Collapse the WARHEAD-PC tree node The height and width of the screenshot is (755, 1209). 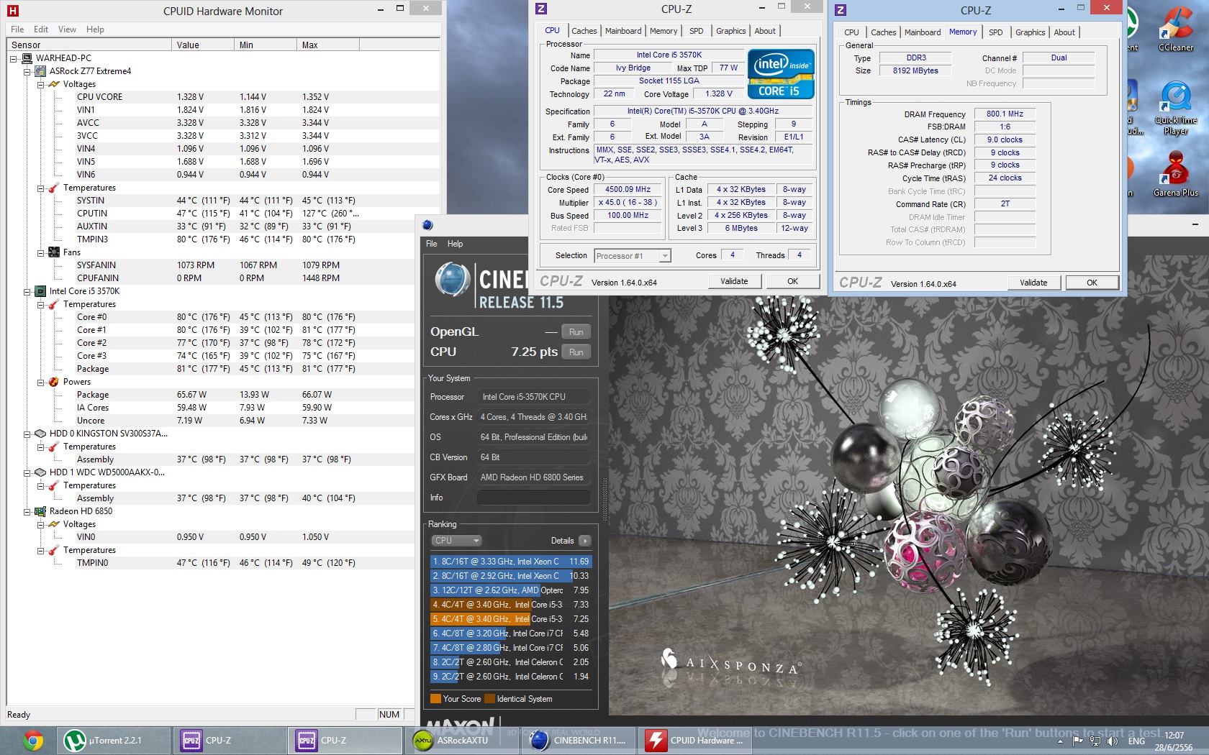[14, 58]
